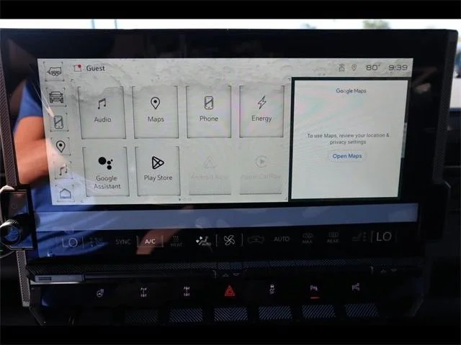Tap the Google Maps widget title

(x=351, y=91)
